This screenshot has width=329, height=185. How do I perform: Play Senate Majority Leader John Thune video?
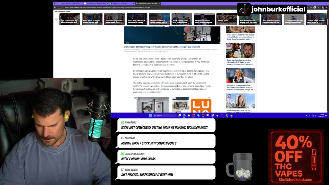182,19
